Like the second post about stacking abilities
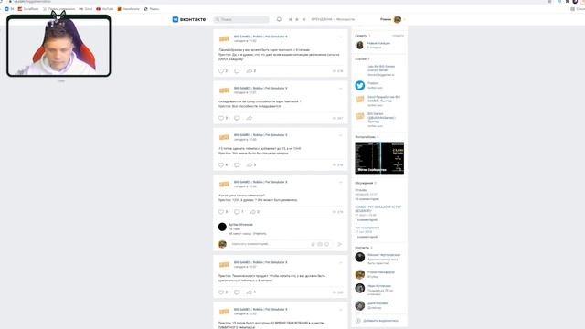585x329 pixels. 221,118
